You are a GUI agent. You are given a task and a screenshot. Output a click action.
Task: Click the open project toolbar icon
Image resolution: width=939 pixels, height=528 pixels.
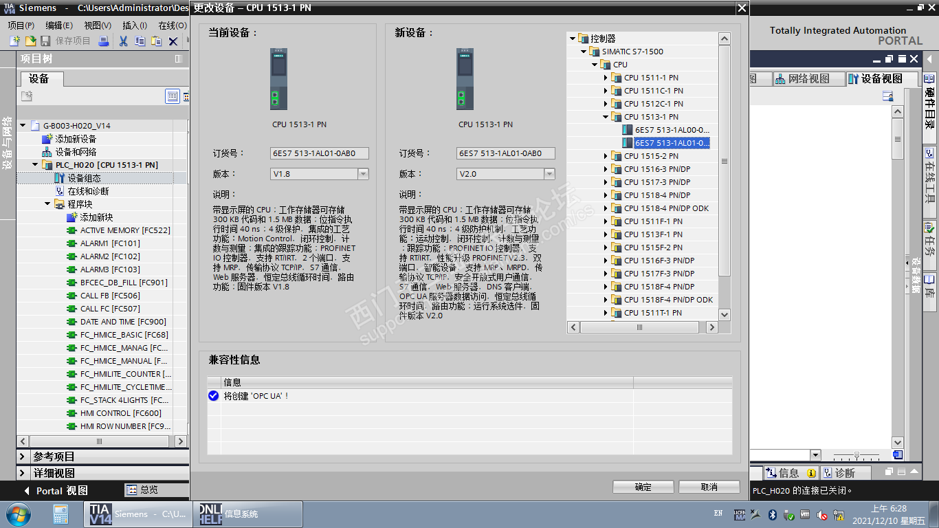pos(30,41)
